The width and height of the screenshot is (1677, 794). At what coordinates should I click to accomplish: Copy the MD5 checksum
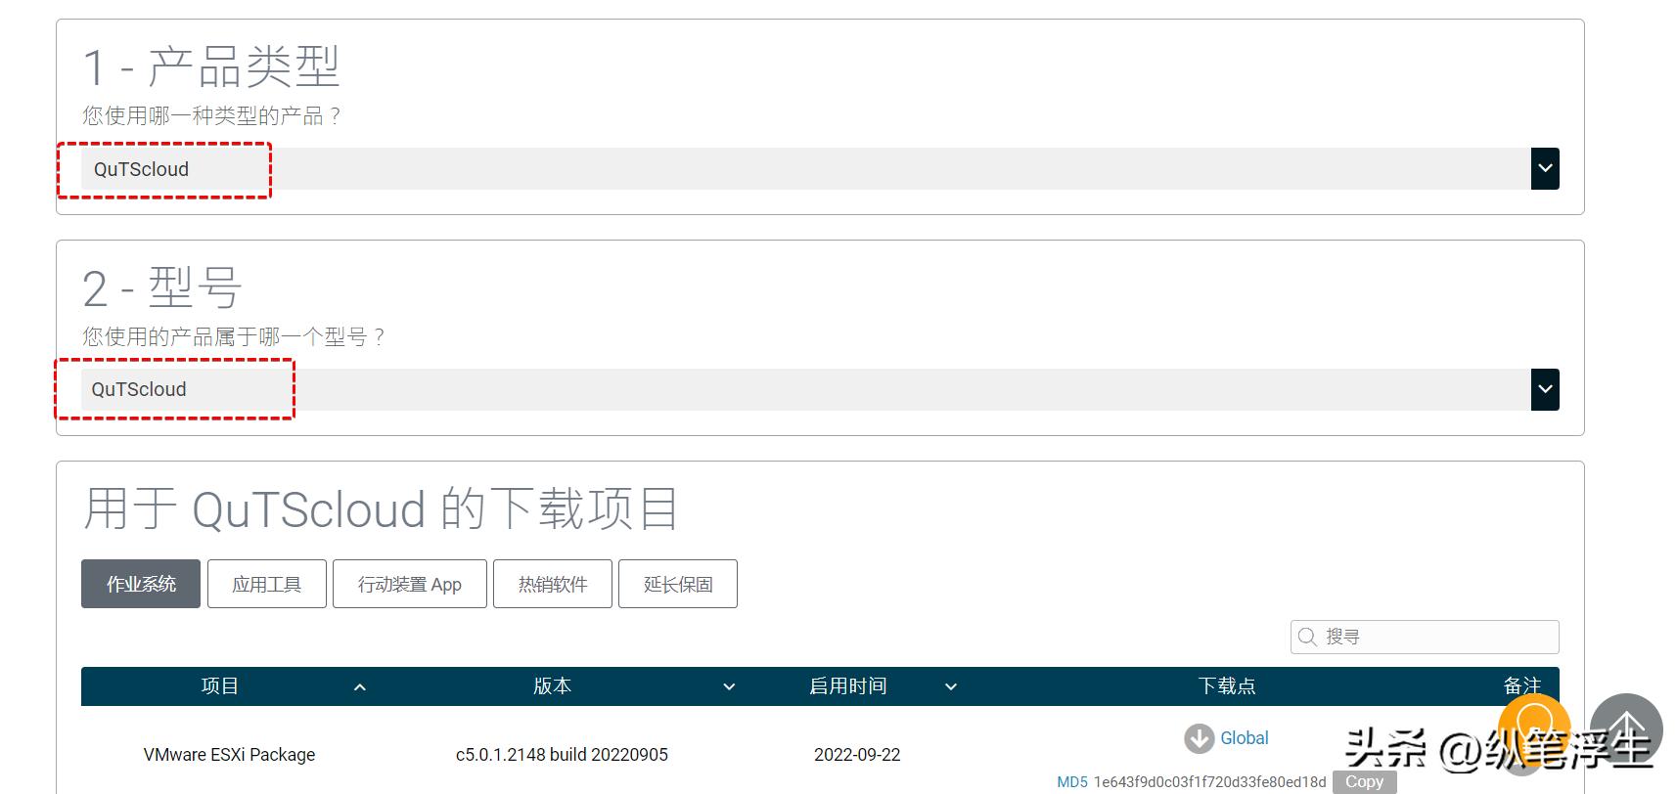[x=1364, y=782]
